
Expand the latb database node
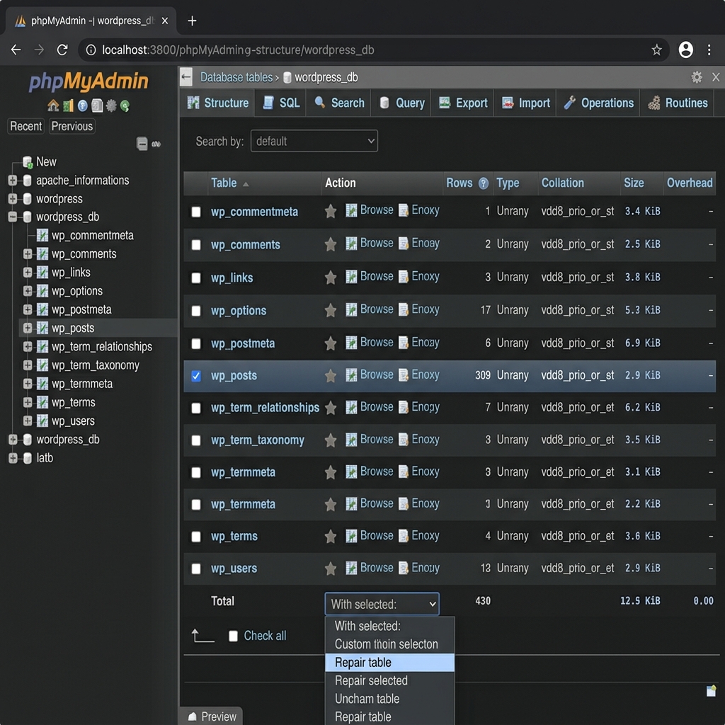point(13,458)
